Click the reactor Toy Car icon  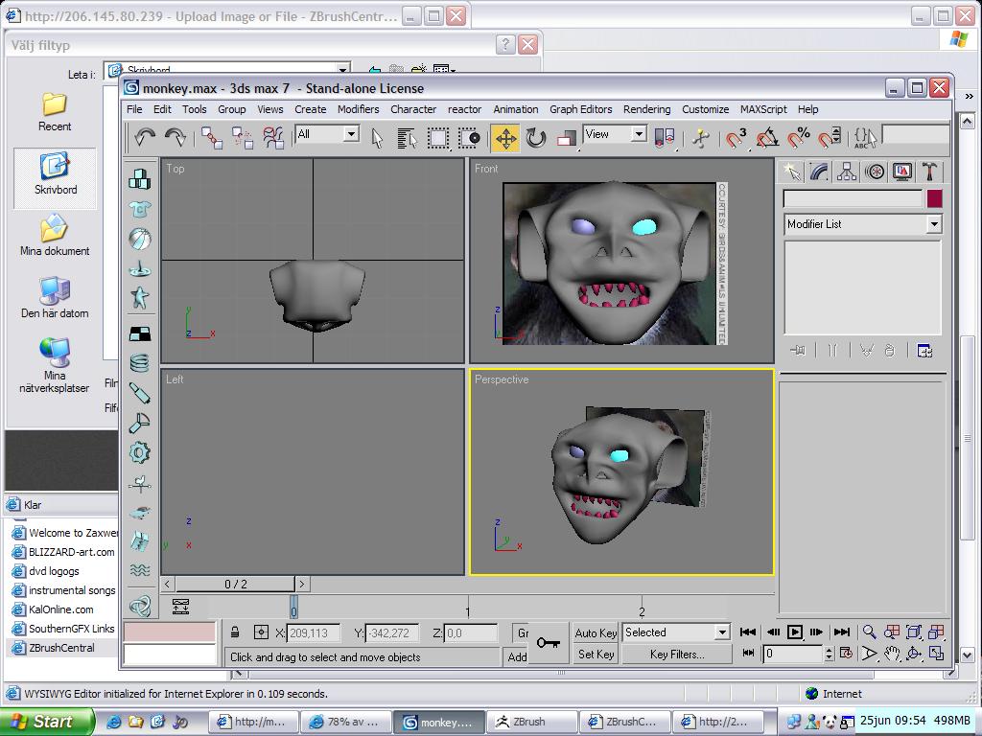point(140,513)
